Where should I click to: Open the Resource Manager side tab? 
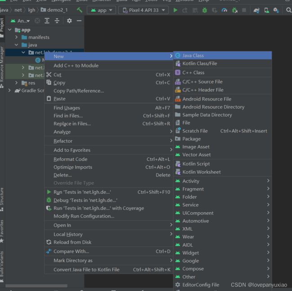tap(2, 67)
